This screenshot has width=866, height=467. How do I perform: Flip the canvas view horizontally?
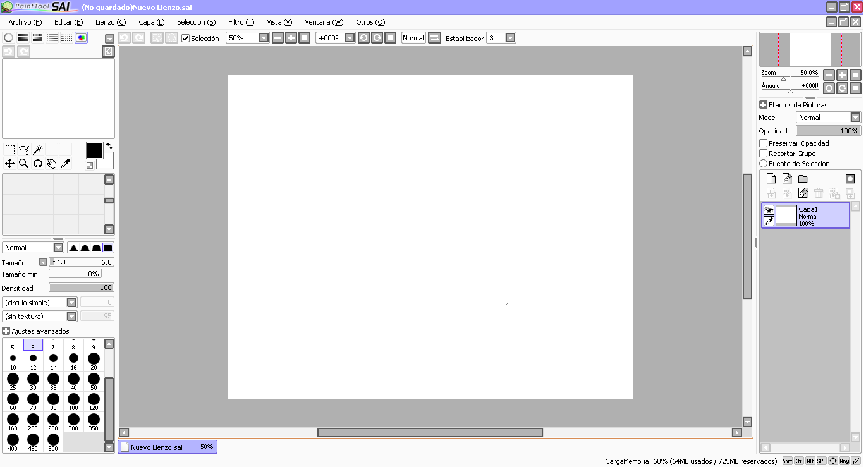pyautogui.click(x=434, y=38)
